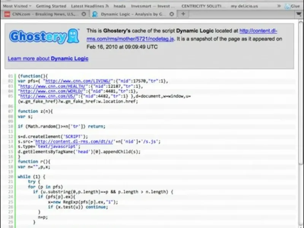Click the 'while (1) {' code line
Image resolution: width=304 pixels, height=228 pixels.
click(32, 177)
